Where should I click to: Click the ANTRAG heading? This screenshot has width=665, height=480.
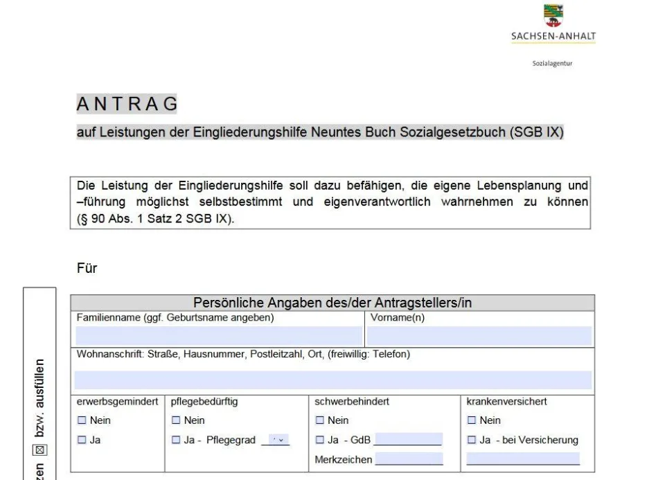click(127, 105)
